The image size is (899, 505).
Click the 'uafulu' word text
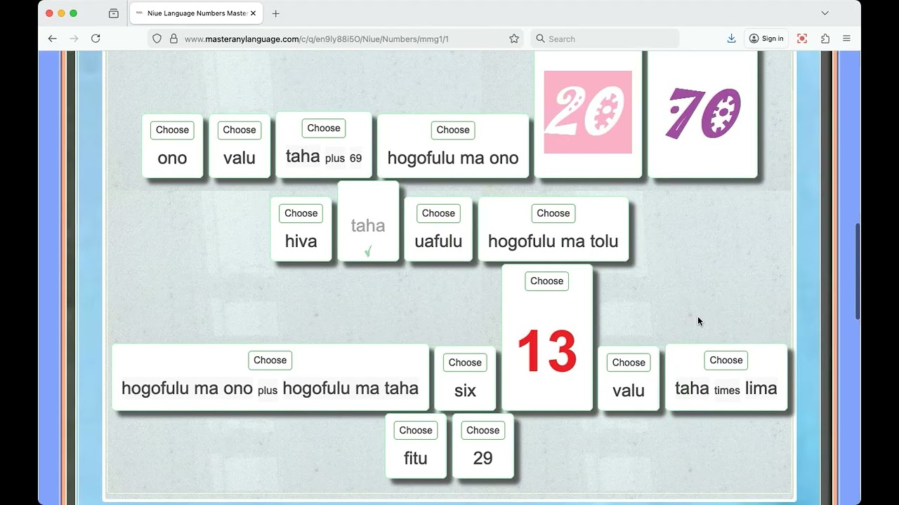(x=438, y=241)
